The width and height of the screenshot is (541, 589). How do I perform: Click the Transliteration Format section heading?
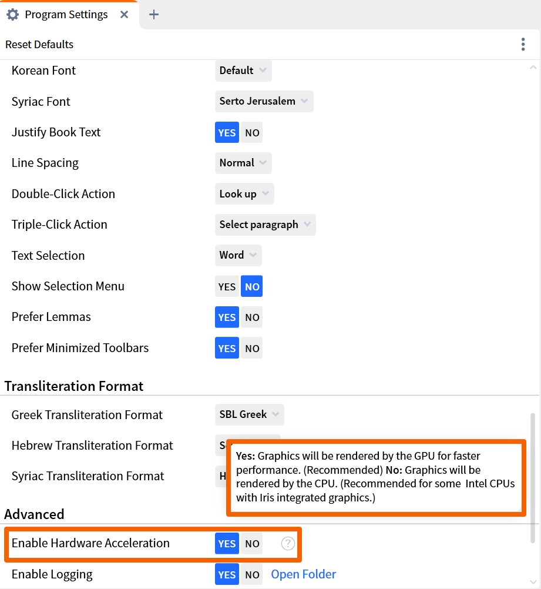(x=74, y=386)
